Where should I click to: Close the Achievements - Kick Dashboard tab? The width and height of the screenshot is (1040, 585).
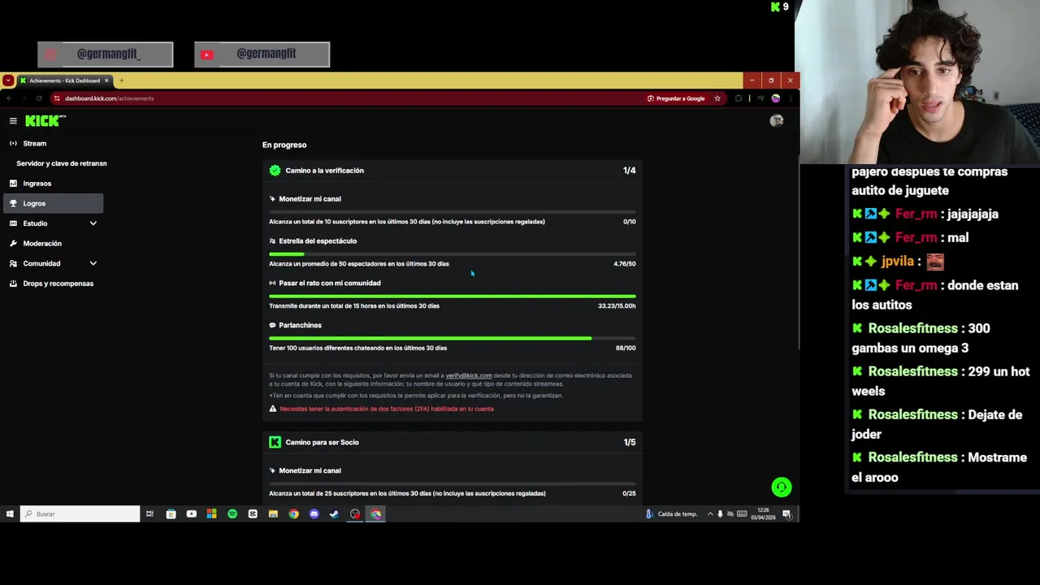tap(106, 80)
